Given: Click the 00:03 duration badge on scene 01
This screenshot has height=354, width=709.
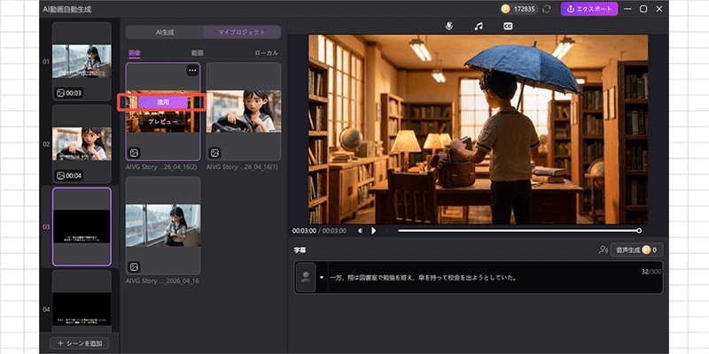Looking at the screenshot, I should pyautogui.click(x=69, y=93).
